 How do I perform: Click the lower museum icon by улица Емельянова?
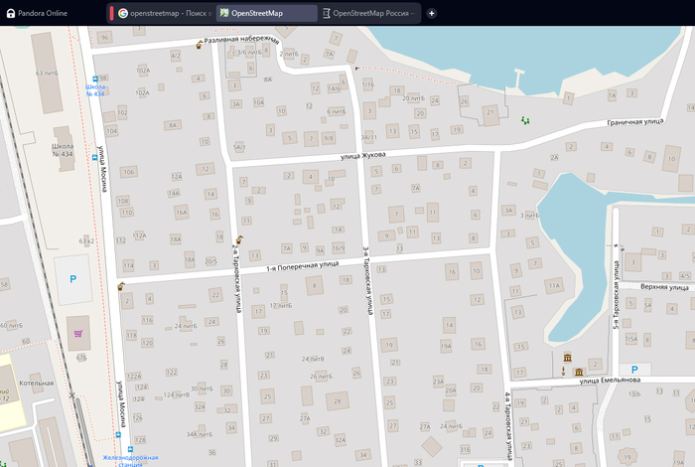578,372
